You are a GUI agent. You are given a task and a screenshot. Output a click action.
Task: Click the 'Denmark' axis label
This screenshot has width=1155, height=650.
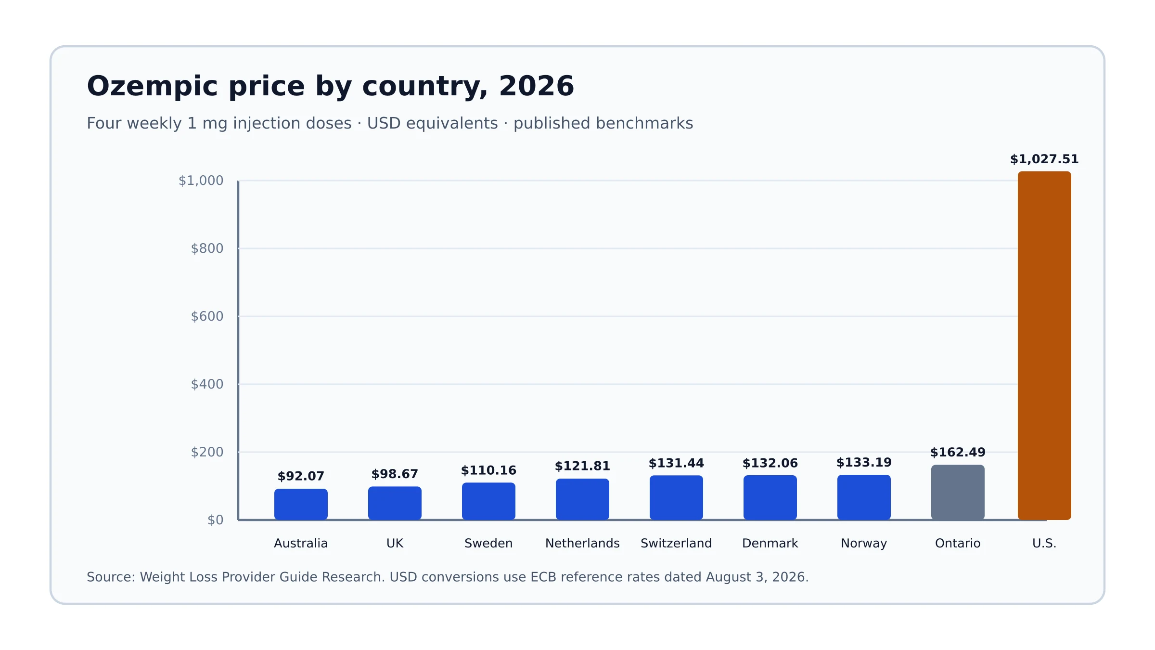click(x=770, y=544)
